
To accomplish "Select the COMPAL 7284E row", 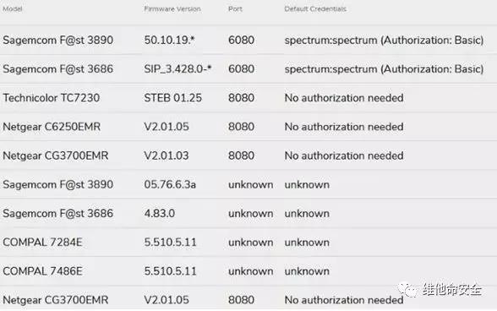I will pyautogui.click(x=248, y=243).
